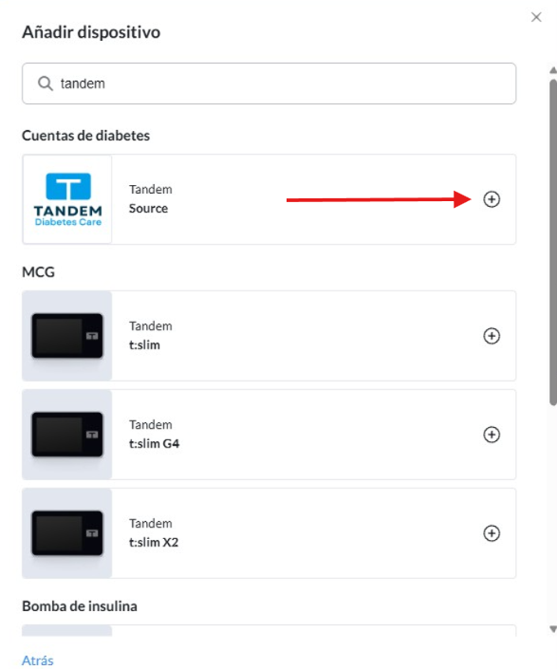Add the Tandem t:slim X2 device

pos(492,533)
